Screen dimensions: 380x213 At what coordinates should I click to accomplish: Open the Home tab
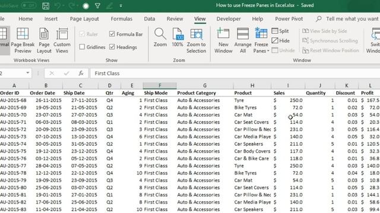coord(26,19)
